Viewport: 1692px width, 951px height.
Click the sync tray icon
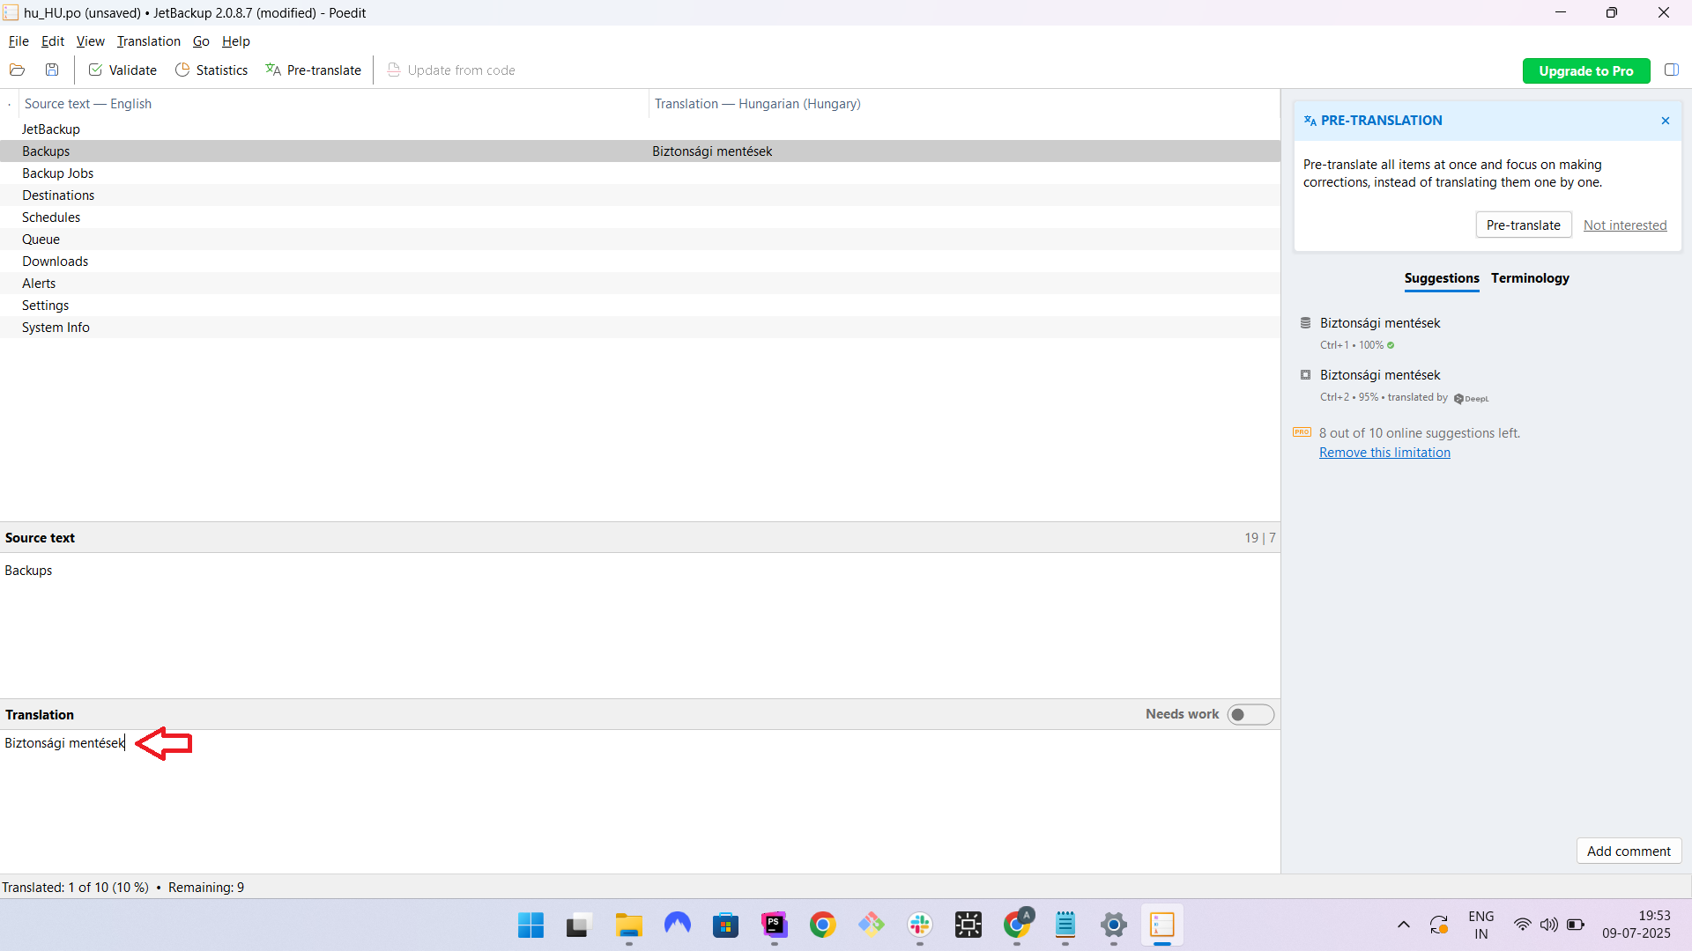point(1438,925)
